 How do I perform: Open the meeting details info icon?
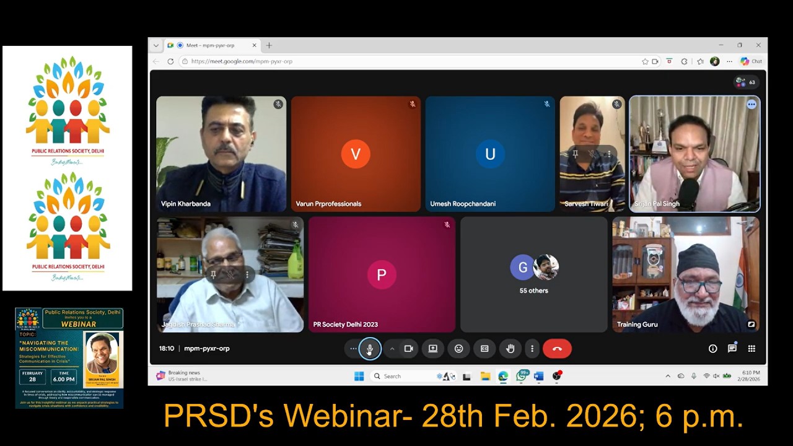point(712,349)
